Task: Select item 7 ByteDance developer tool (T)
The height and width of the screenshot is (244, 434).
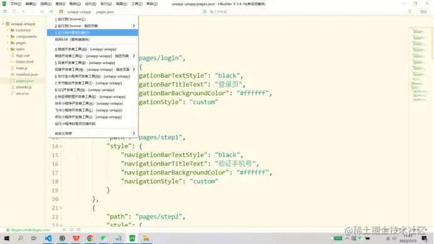Action: (92, 83)
